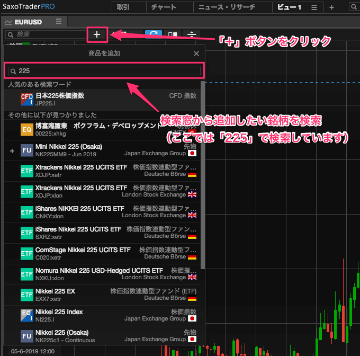Viewport: 360px width, 356px height.
Task: Click the 05-6-2019 12:00 chart date label
Action: click(33, 351)
